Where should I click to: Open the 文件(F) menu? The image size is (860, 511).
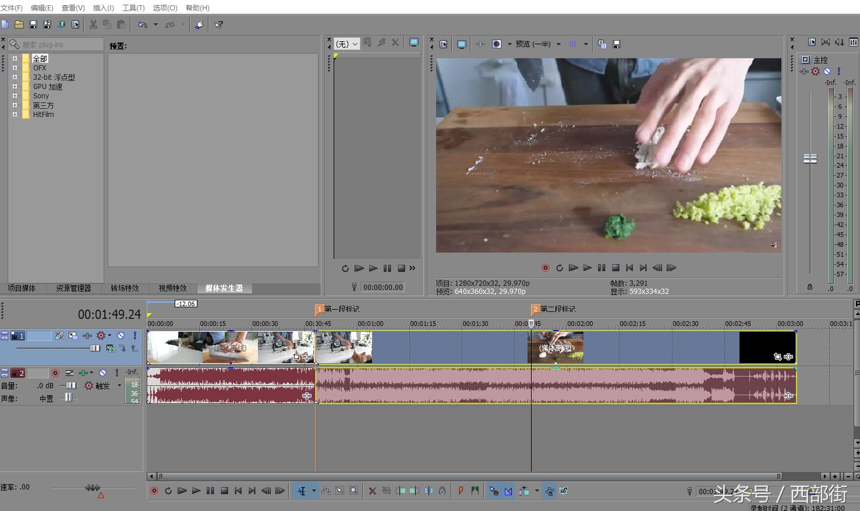tap(12, 8)
